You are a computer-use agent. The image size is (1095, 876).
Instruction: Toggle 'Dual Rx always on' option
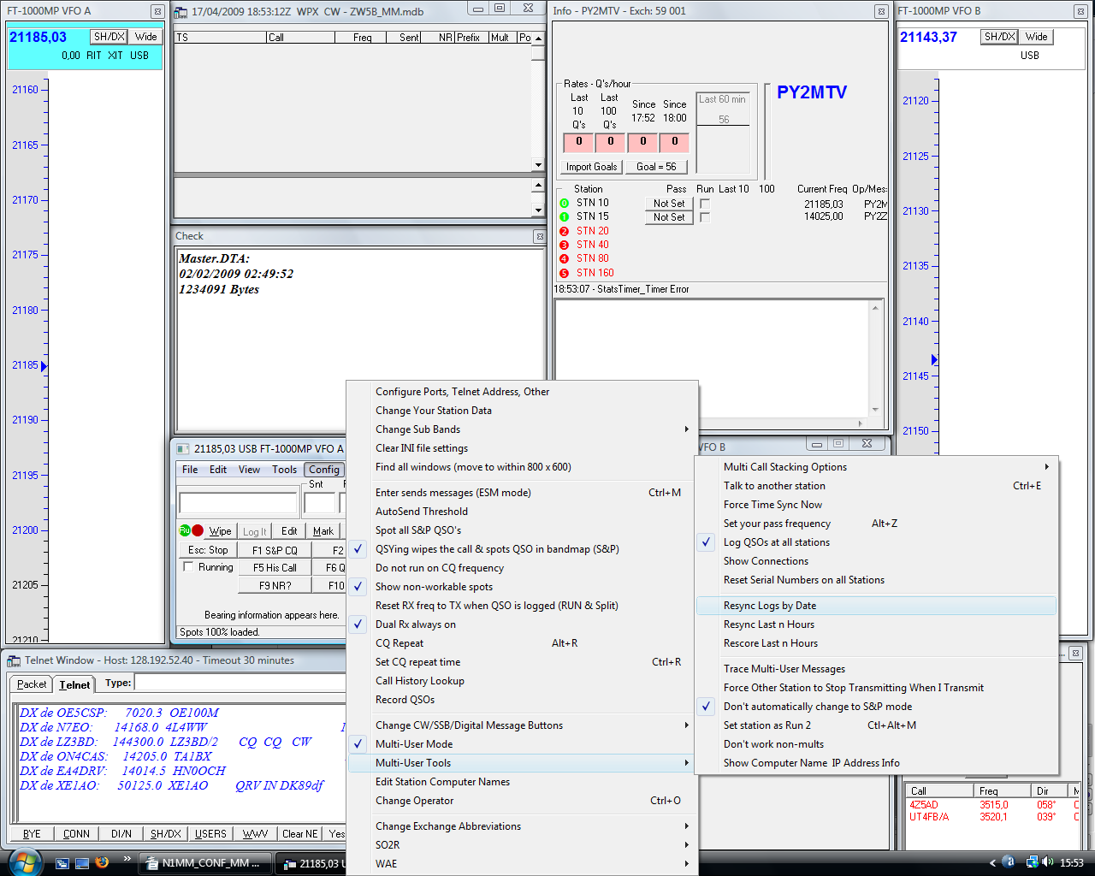click(x=523, y=624)
